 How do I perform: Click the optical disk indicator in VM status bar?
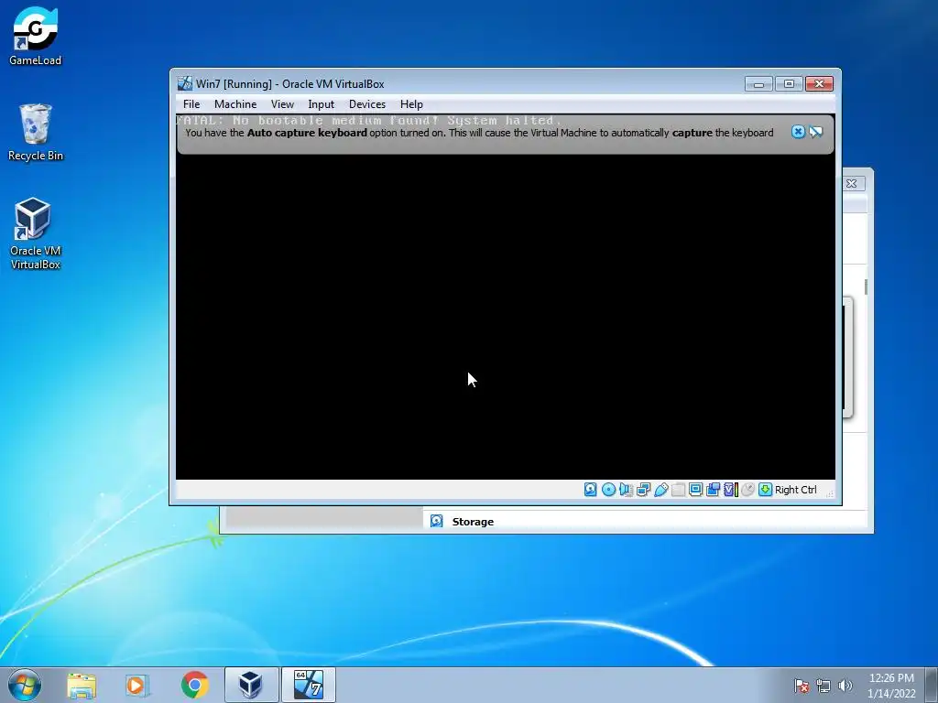pos(608,490)
